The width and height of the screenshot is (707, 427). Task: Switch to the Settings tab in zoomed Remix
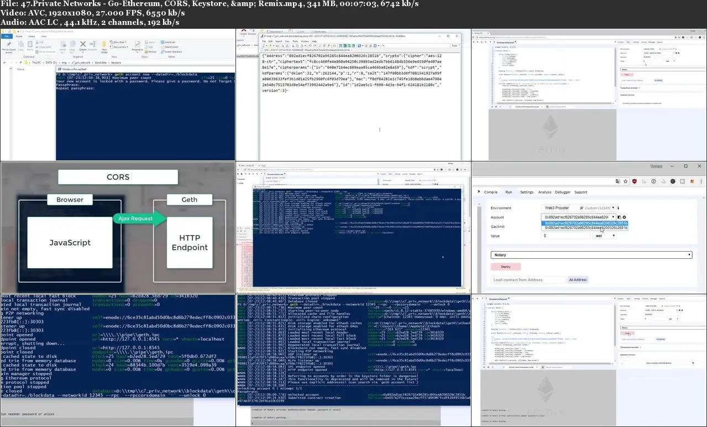(527, 192)
